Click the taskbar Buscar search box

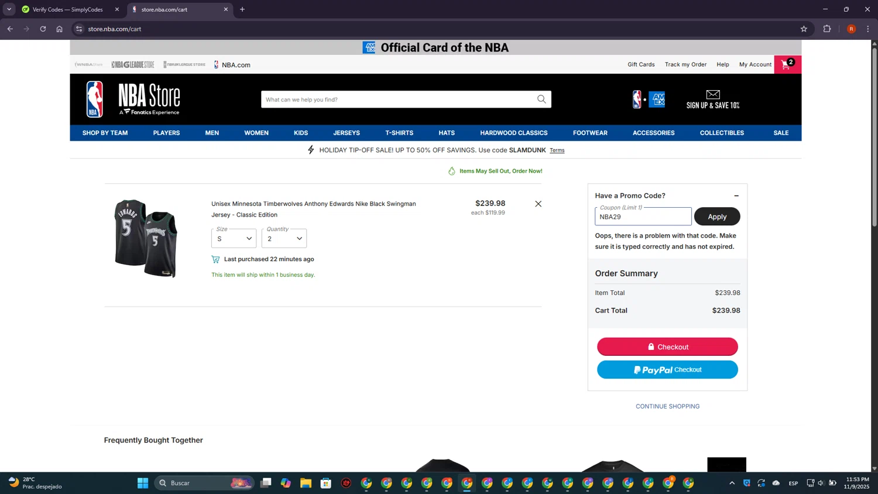click(x=204, y=483)
